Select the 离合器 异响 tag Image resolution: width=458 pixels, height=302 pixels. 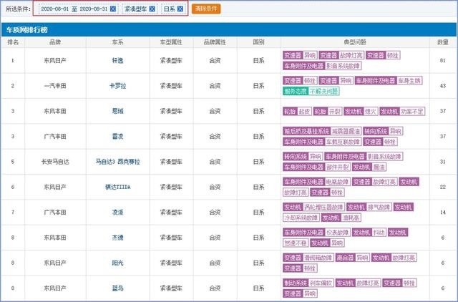point(353,258)
